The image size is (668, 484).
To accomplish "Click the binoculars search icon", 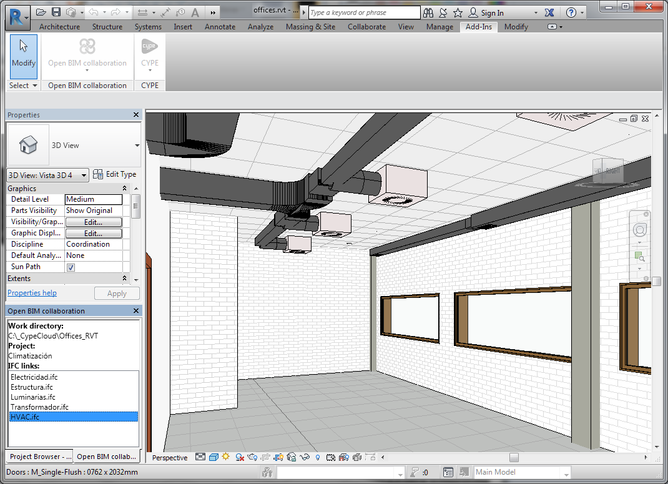I will tap(428, 12).
